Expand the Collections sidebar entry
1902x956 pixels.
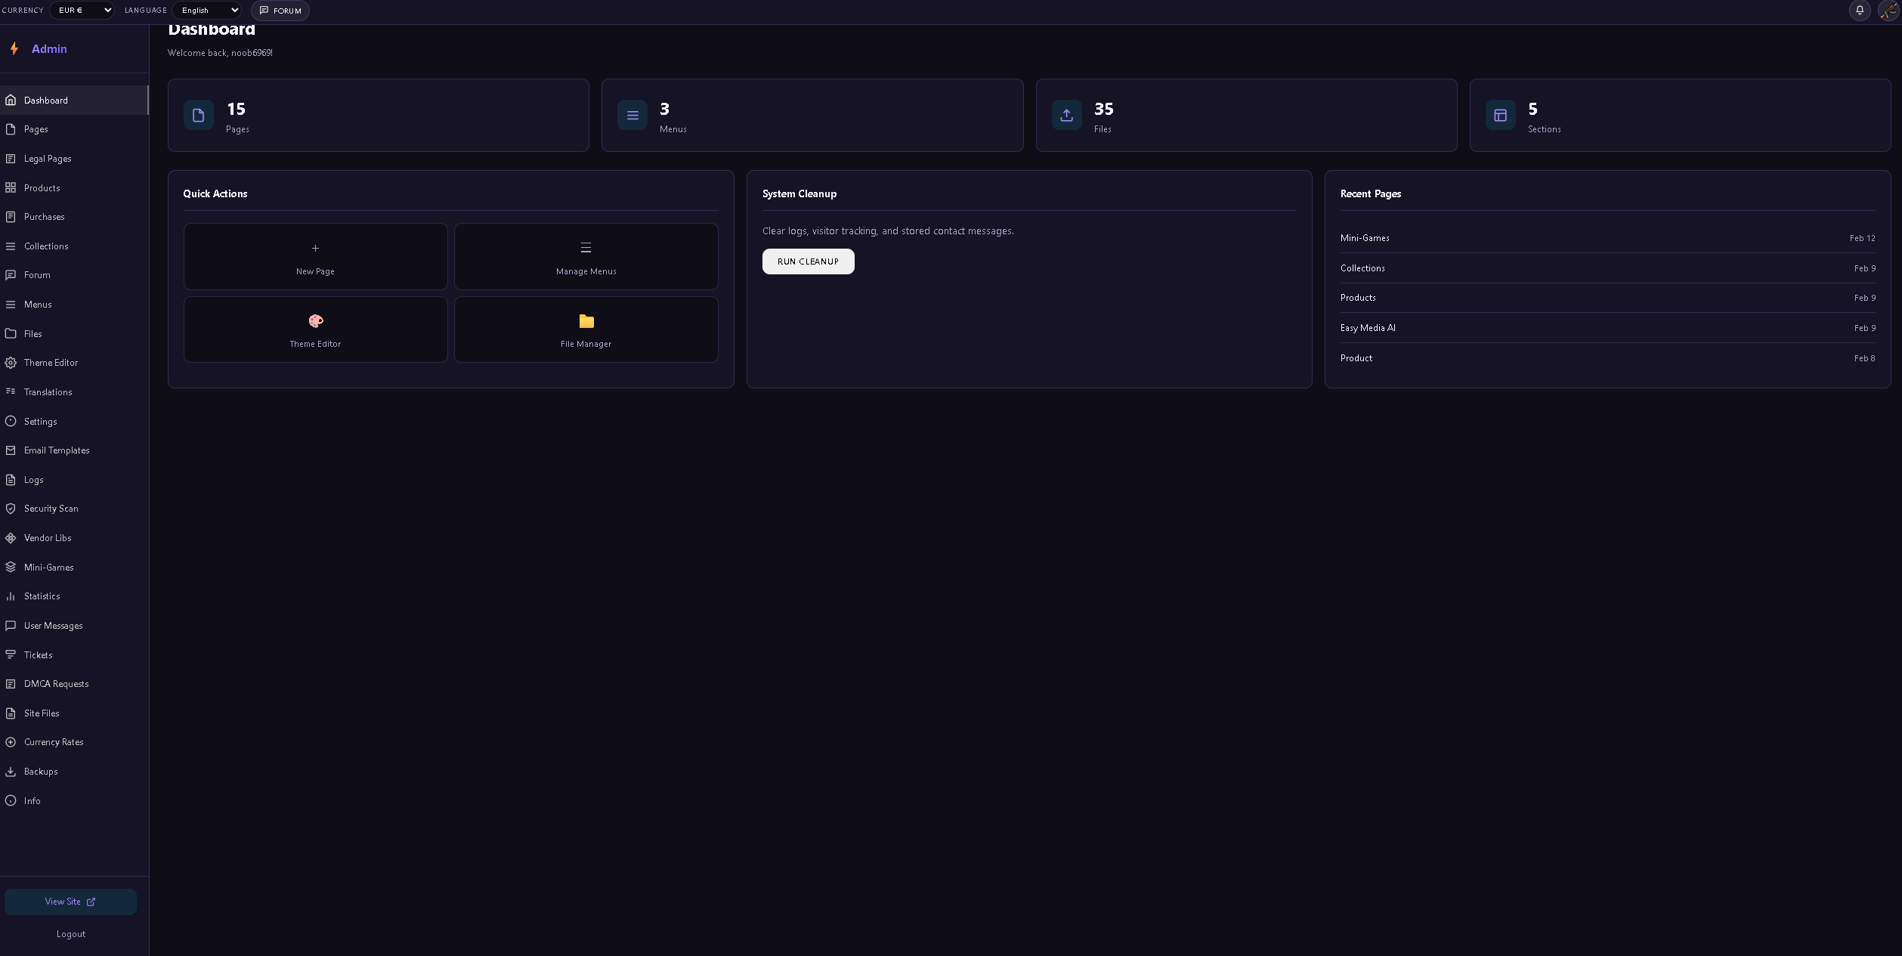pos(46,246)
